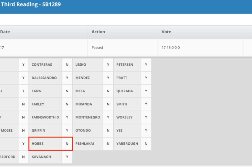Click the N vote beside YARBROUGH

coord(146,144)
